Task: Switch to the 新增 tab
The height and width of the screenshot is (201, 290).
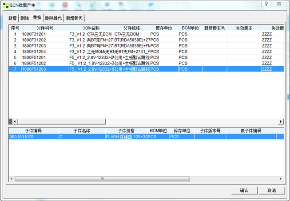Action: [12, 18]
